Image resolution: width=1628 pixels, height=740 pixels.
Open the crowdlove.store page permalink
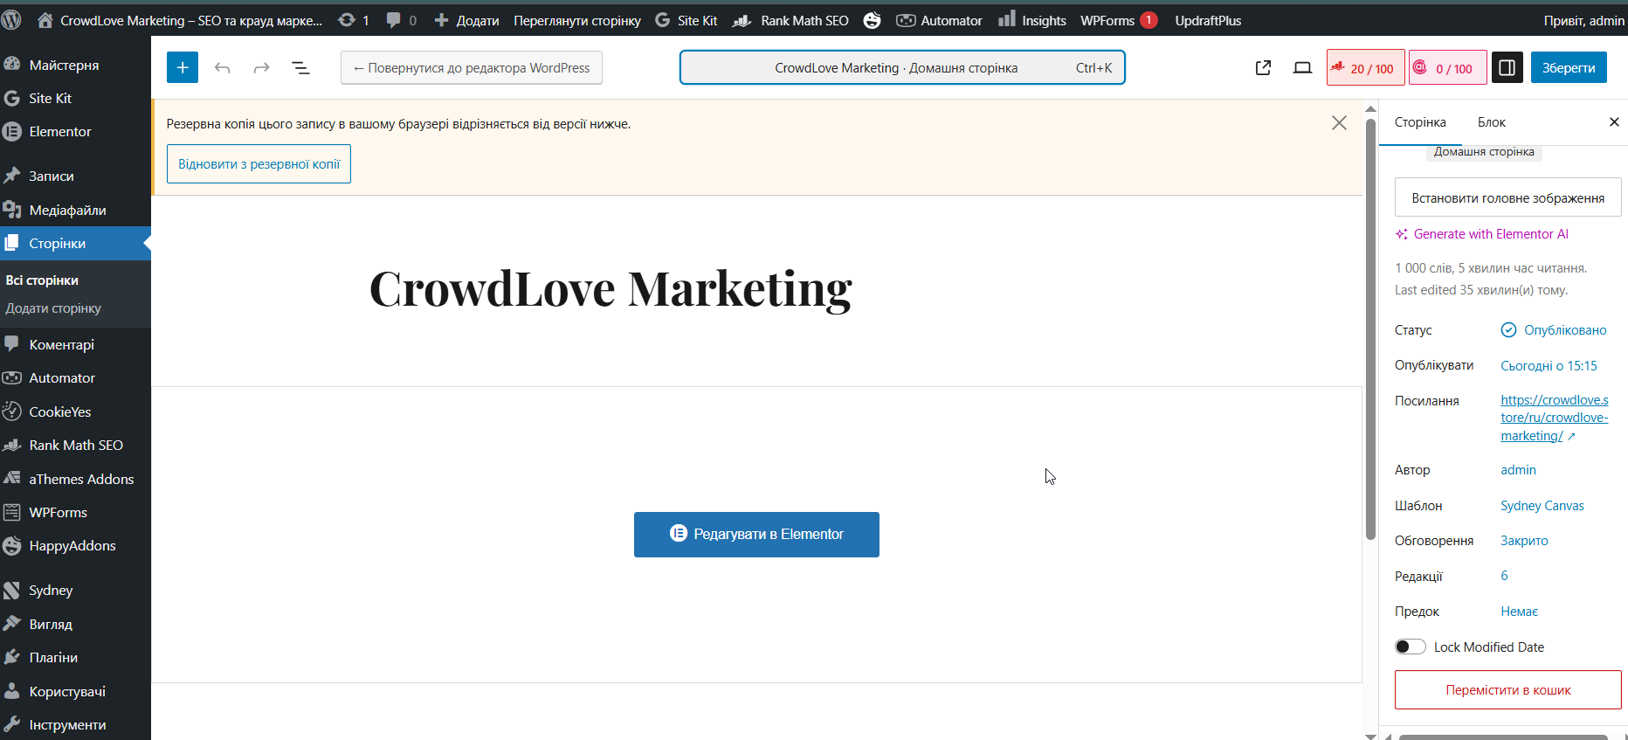tap(1555, 418)
